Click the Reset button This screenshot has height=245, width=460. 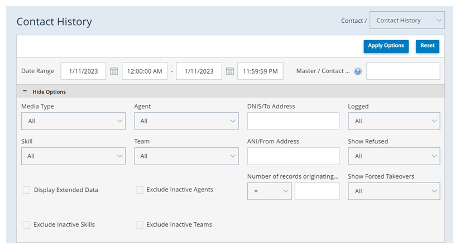click(428, 46)
